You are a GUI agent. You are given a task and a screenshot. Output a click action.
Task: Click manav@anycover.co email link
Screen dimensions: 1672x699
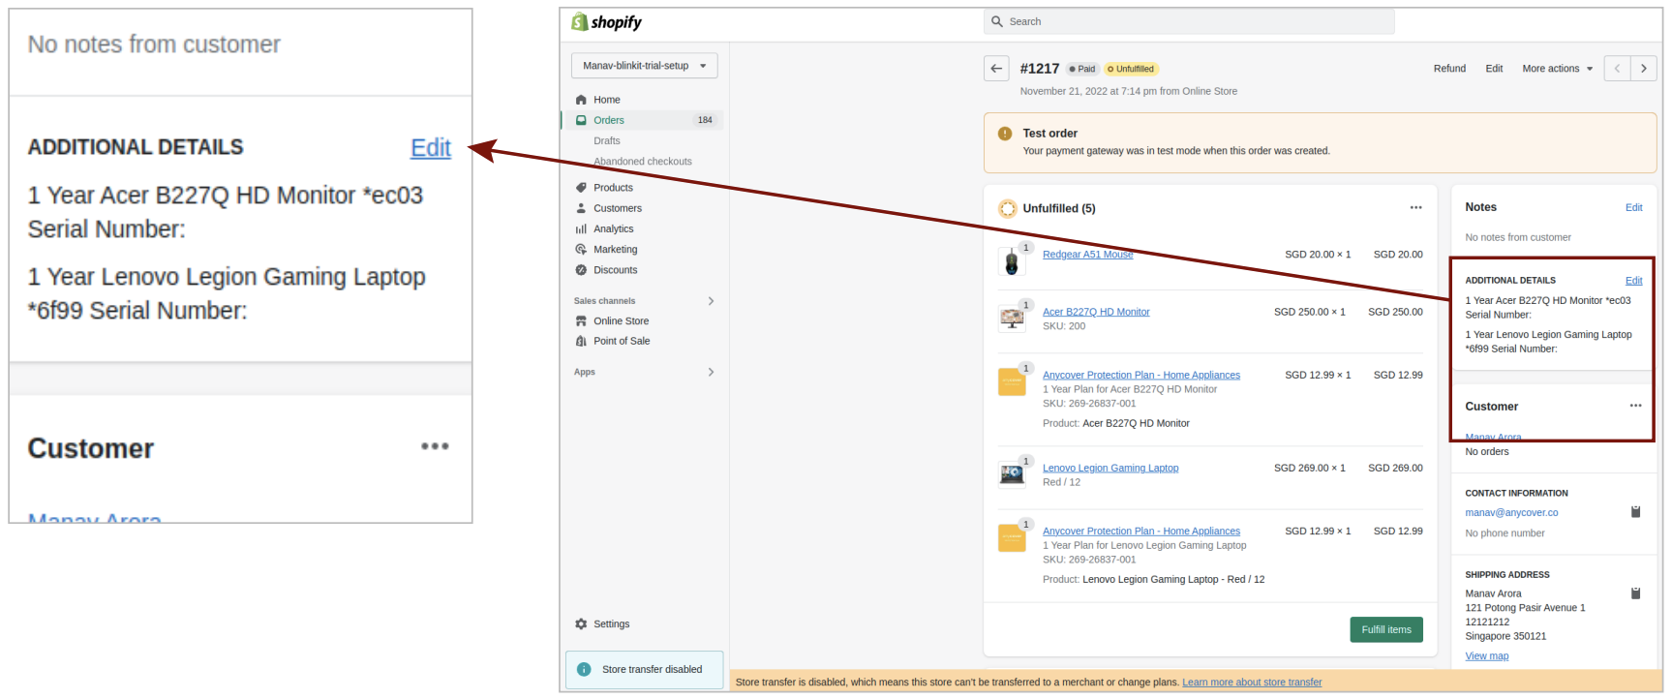pos(1511,513)
